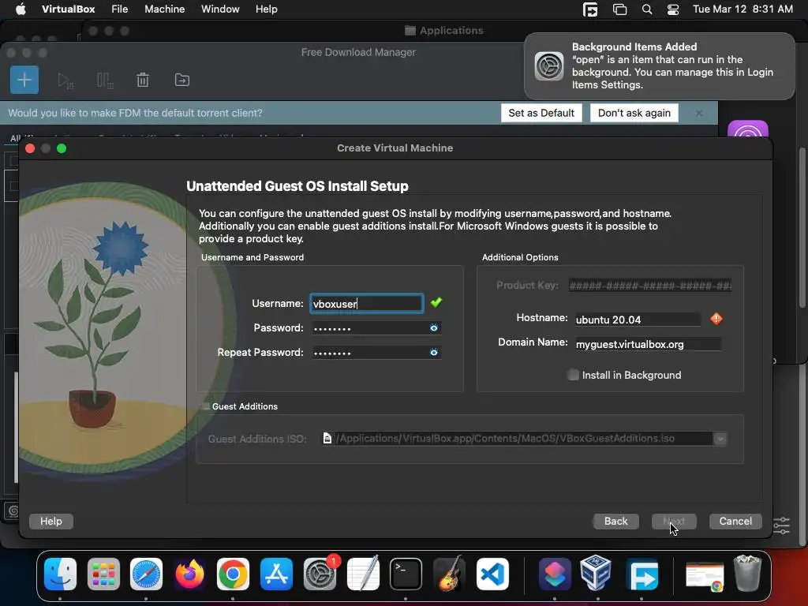This screenshot has width=808, height=606.
Task: Click the Username input field
Action: 366,304
